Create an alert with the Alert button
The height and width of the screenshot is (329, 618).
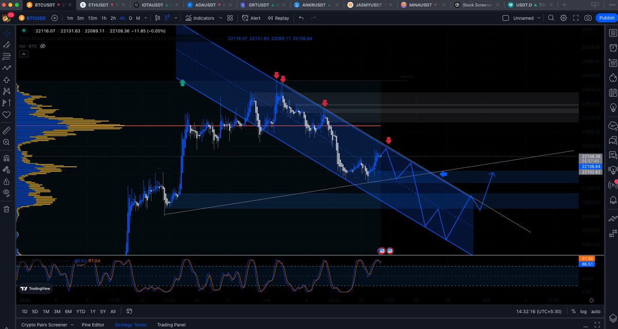coord(251,18)
